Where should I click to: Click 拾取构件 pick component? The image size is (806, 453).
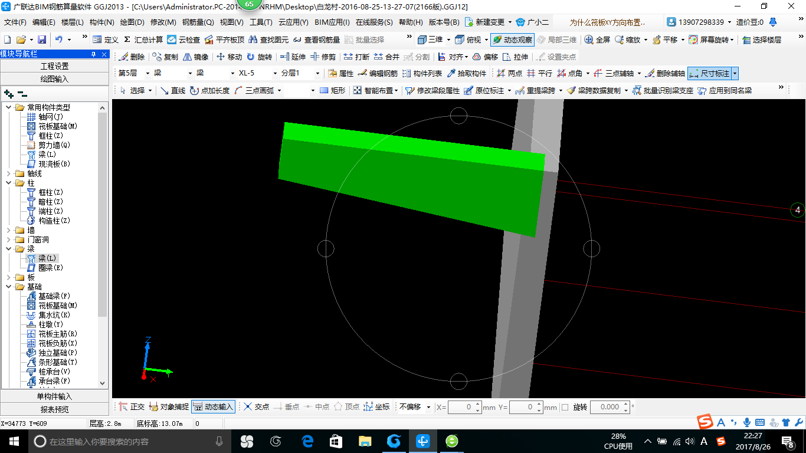click(466, 74)
